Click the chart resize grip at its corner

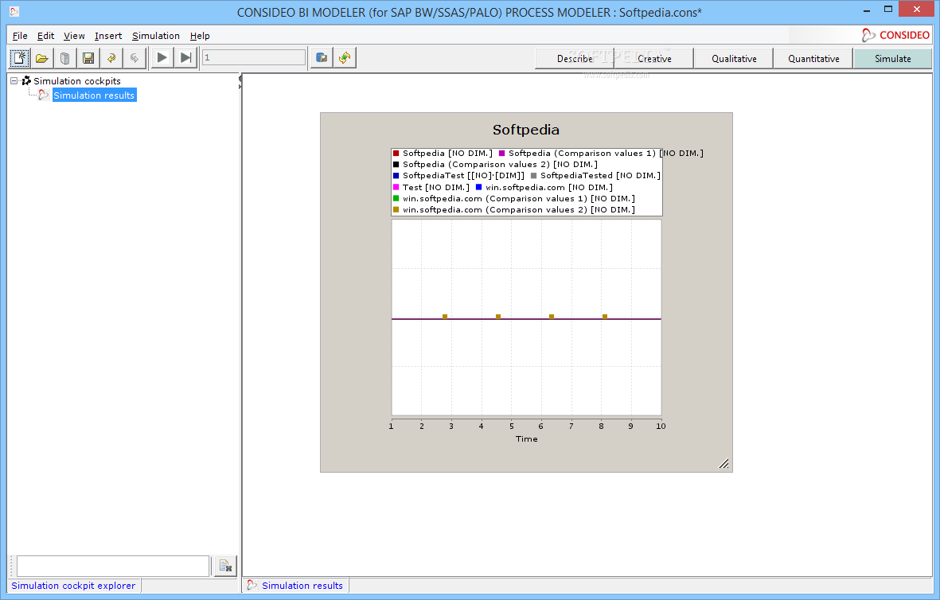tap(724, 463)
